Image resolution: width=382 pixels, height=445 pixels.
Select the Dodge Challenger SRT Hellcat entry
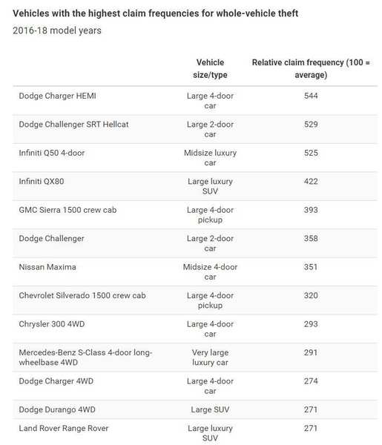click(73, 125)
